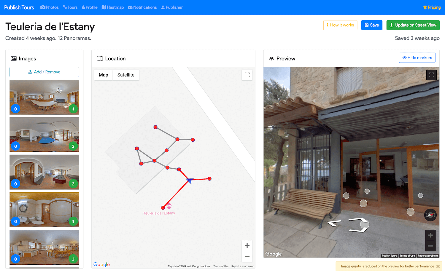Close the image quality notification
Viewport: 445px width, 278px height.
coord(438,266)
